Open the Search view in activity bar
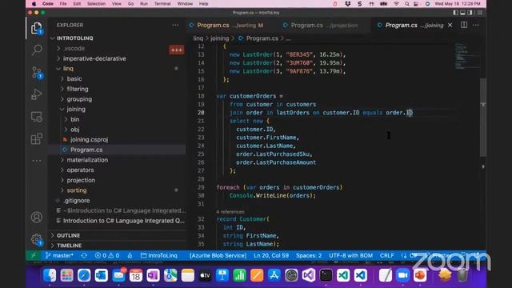Screen dimensions: 512x288 point(37,50)
